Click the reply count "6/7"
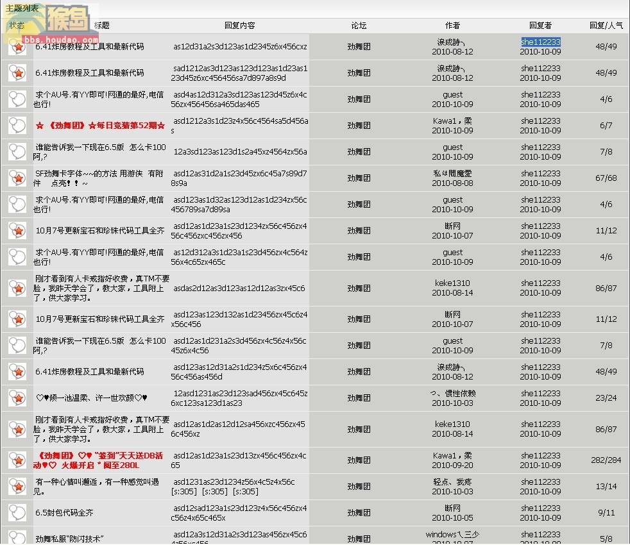 point(606,126)
